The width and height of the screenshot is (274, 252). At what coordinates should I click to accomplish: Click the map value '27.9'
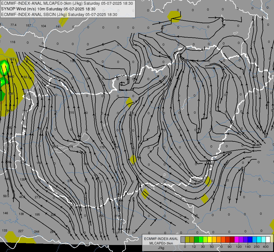click(38, 197)
